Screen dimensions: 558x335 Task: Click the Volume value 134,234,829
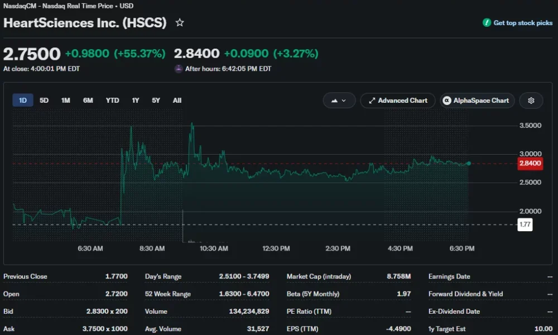click(249, 311)
